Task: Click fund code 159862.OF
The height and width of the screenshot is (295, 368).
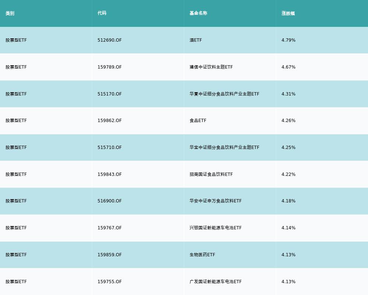Action: tap(110, 121)
